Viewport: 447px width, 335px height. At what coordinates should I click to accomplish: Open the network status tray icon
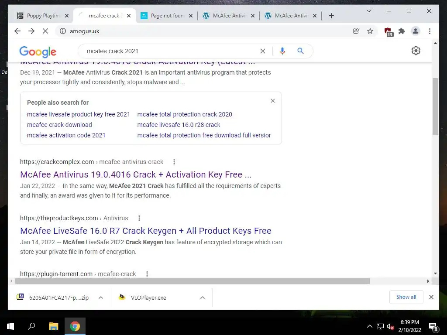pyautogui.click(x=380, y=326)
